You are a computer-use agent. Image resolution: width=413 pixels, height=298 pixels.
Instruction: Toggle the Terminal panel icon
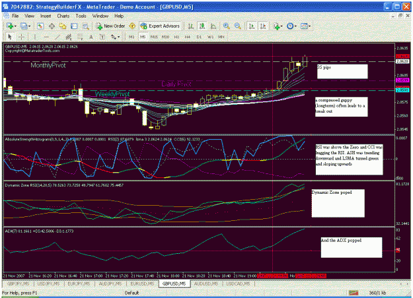pyautogui.click(x=74, y=26)
